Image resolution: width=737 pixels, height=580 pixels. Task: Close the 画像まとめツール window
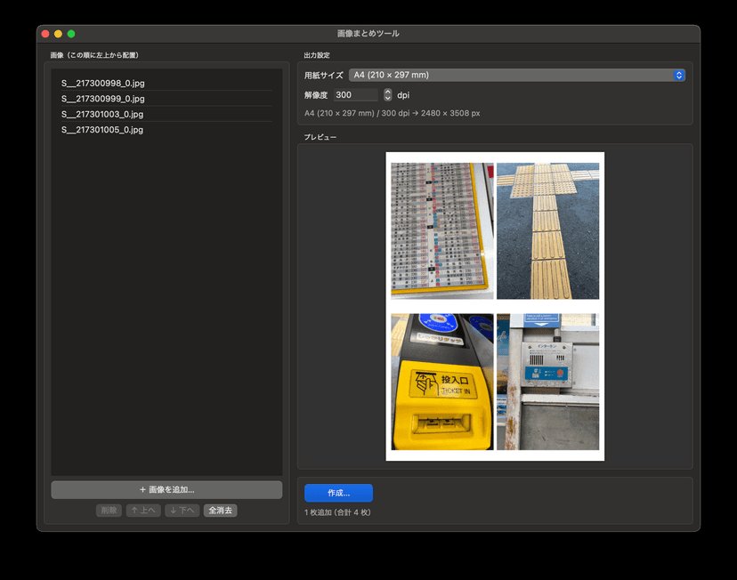click(x=45, y=34)
